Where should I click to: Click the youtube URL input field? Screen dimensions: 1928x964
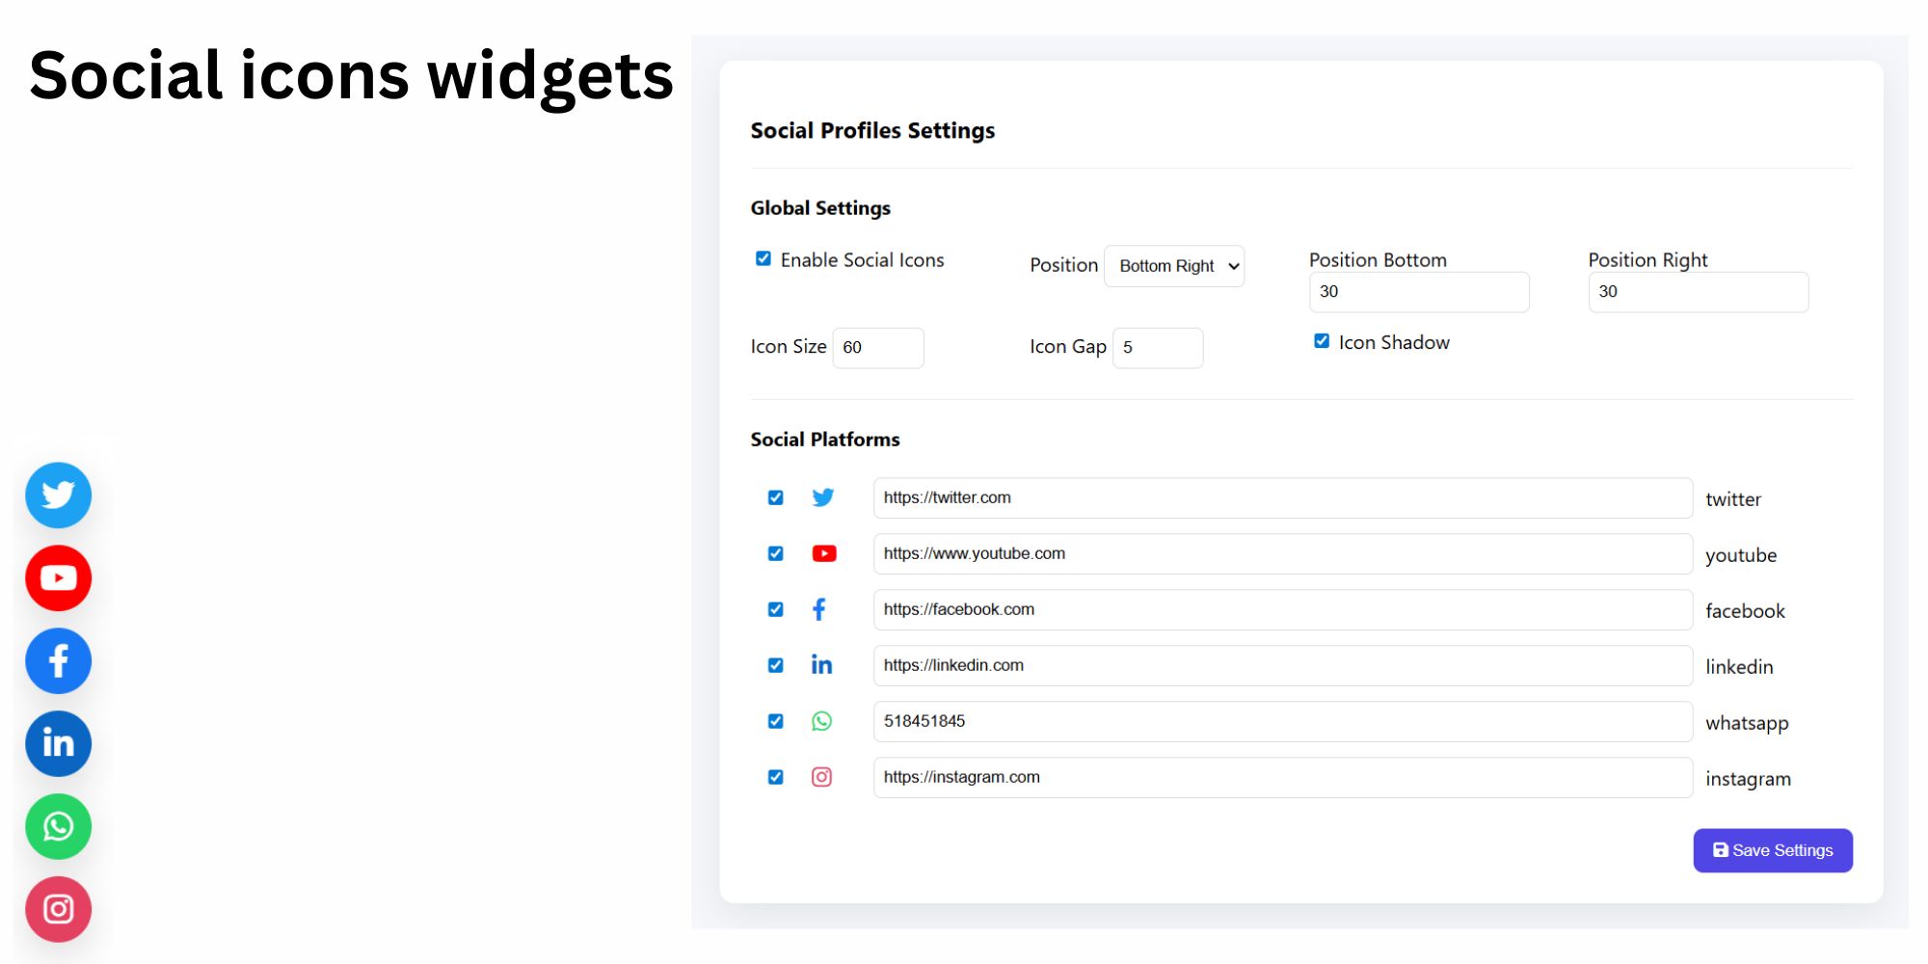[x=1283, y=554]
